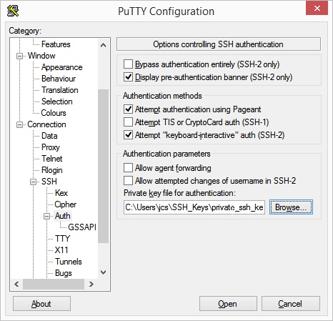
Task: Enable Allow agent forwarding
Action: click(128, 167)
